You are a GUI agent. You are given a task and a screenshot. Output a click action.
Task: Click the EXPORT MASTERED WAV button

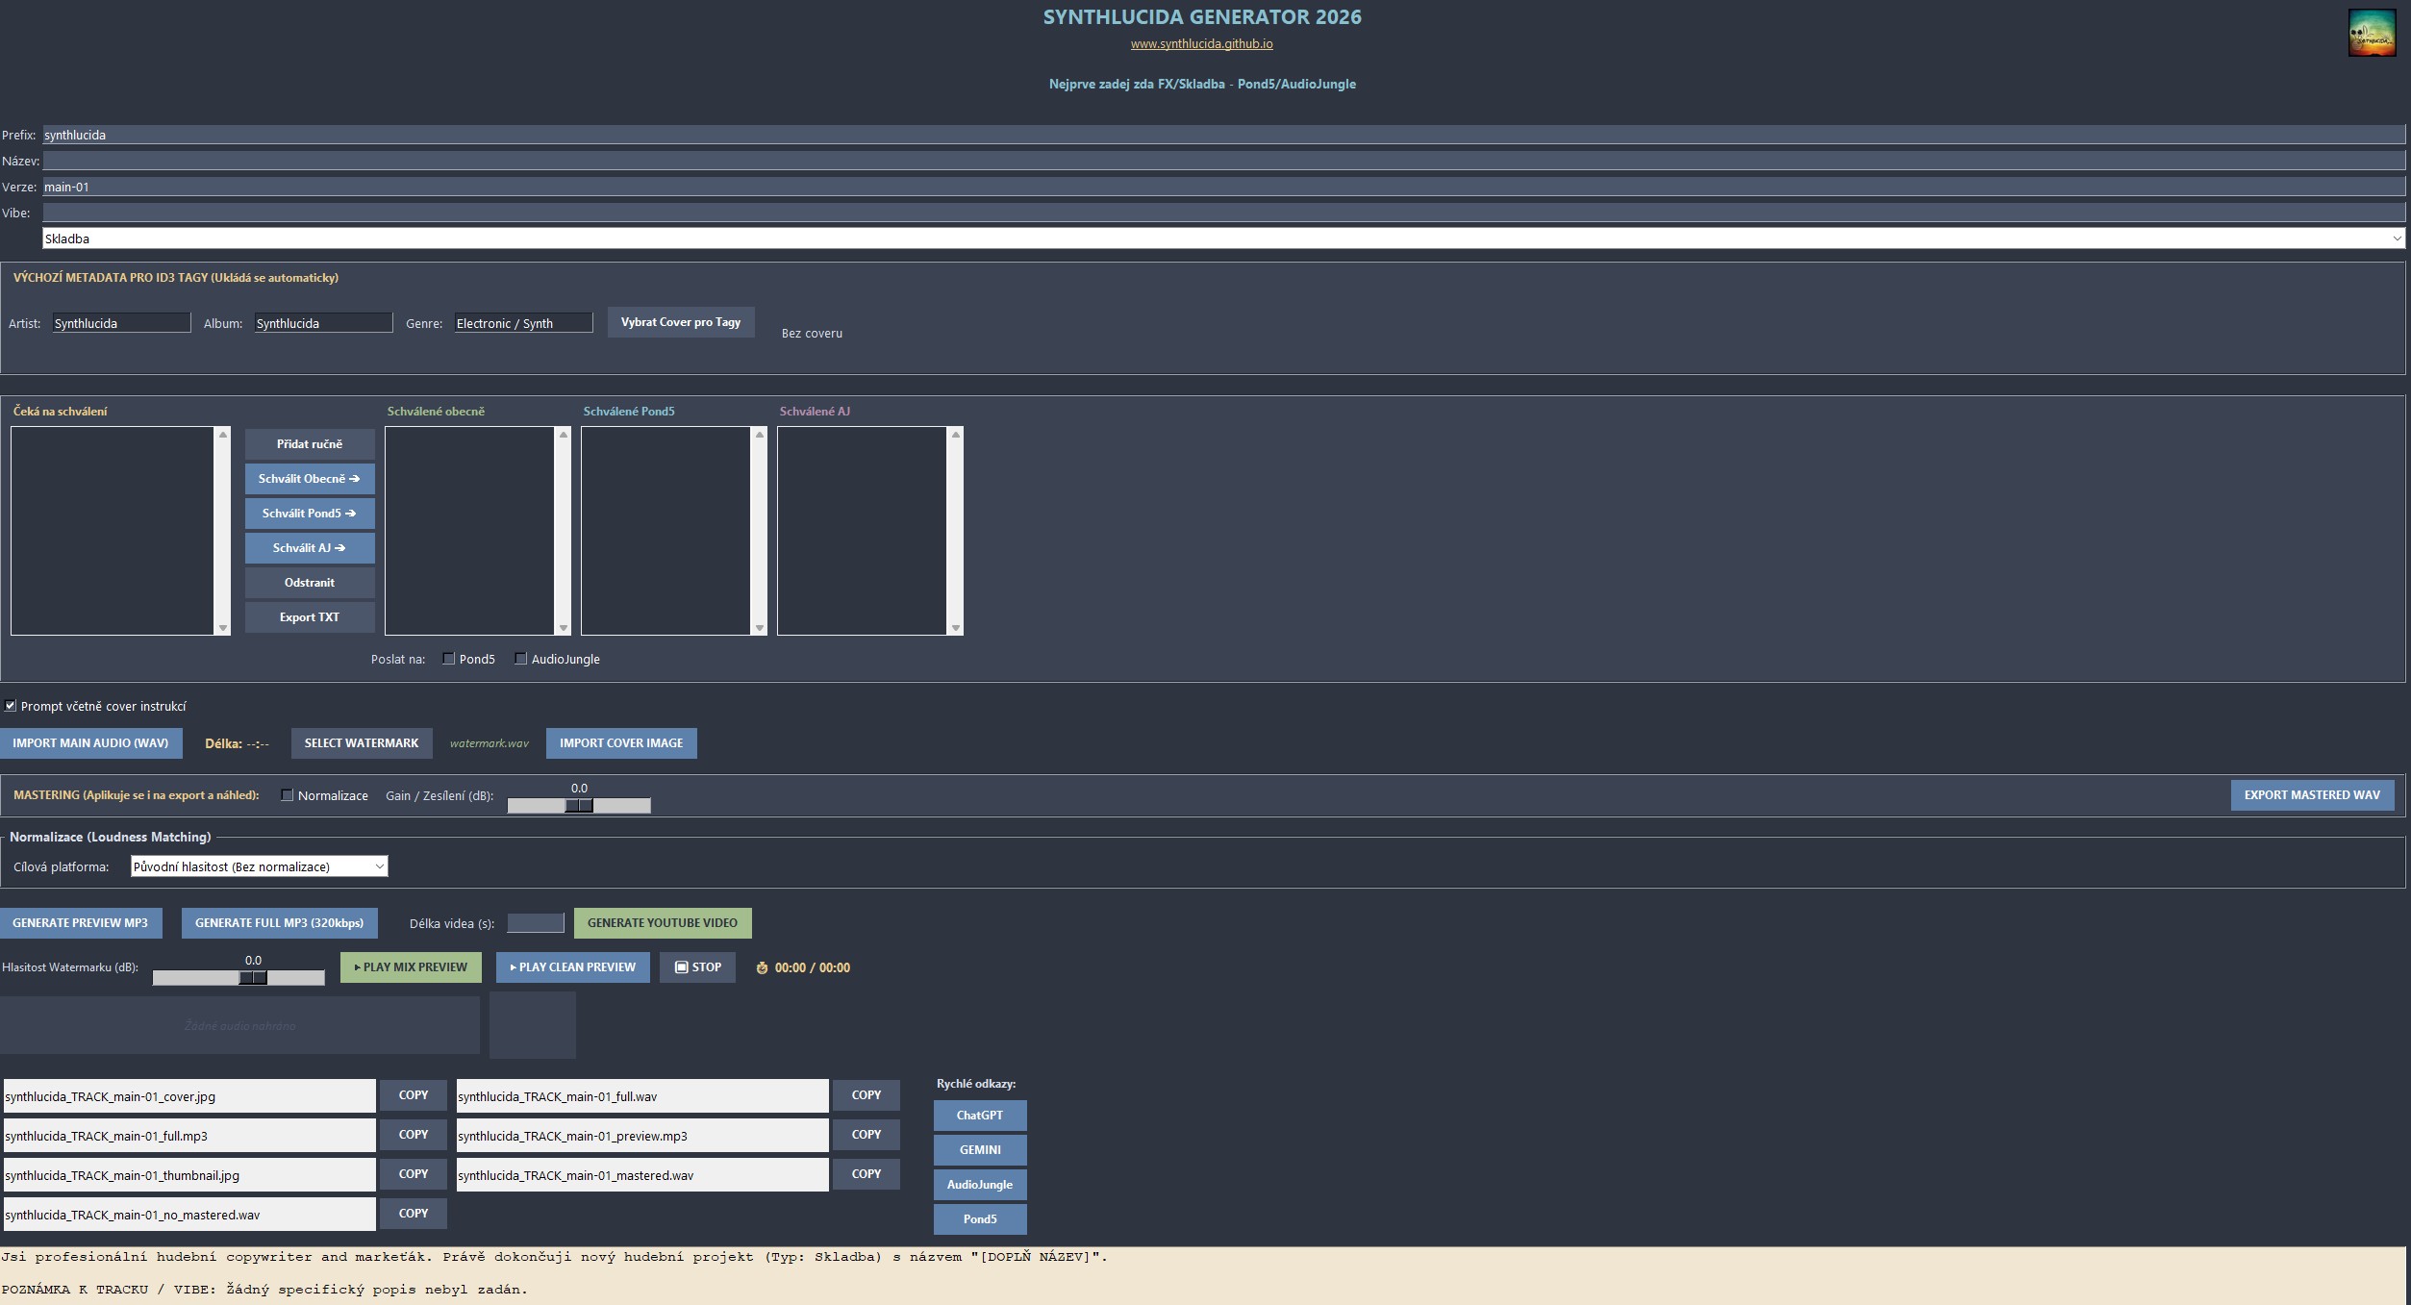coord(2312,795)
